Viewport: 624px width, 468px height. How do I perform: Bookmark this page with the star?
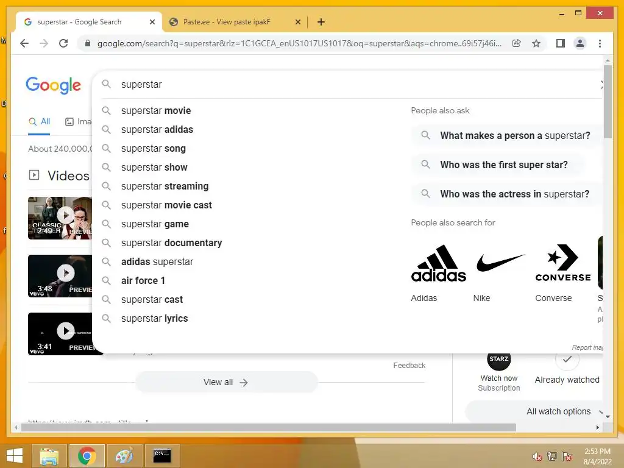pyautogui.click(x=536, y=43)
